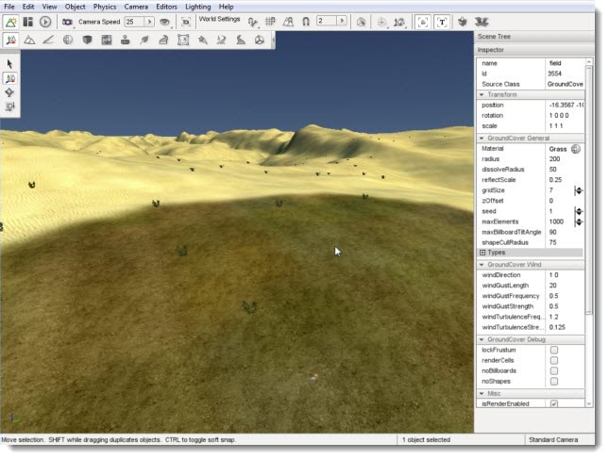Screen dimensions: 609x459
Task: Select the Material sphere editor icon
Action: (x=68, y=41)
